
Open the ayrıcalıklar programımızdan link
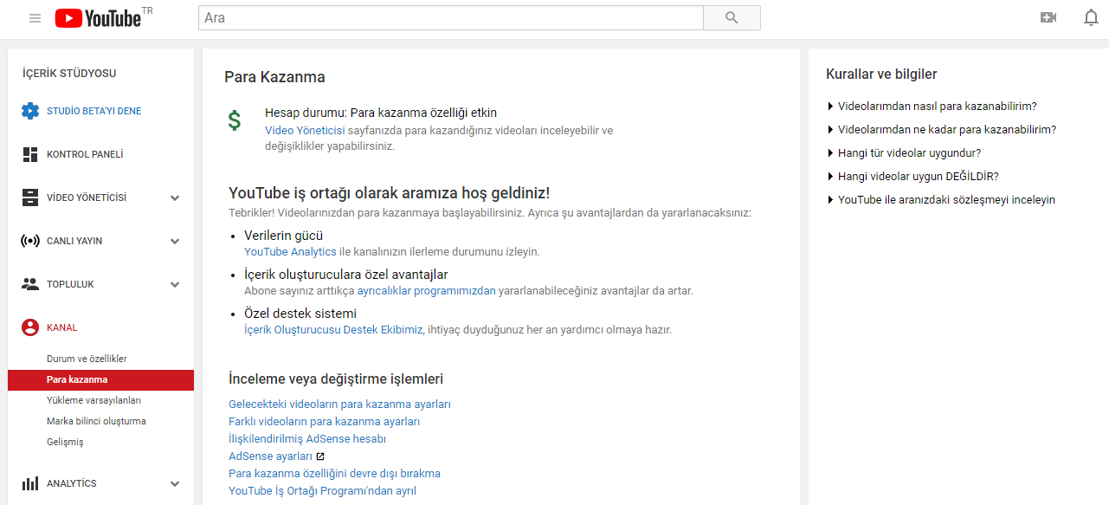426,291
